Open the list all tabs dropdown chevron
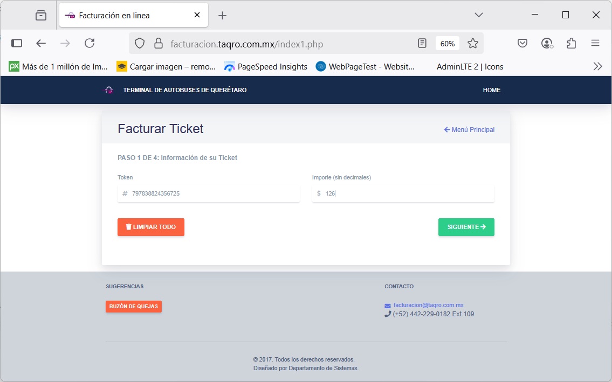This screenshot has width=612, height=382. 478,15
